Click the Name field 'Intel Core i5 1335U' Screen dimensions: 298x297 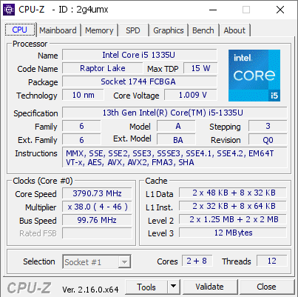tap(140, 55)
